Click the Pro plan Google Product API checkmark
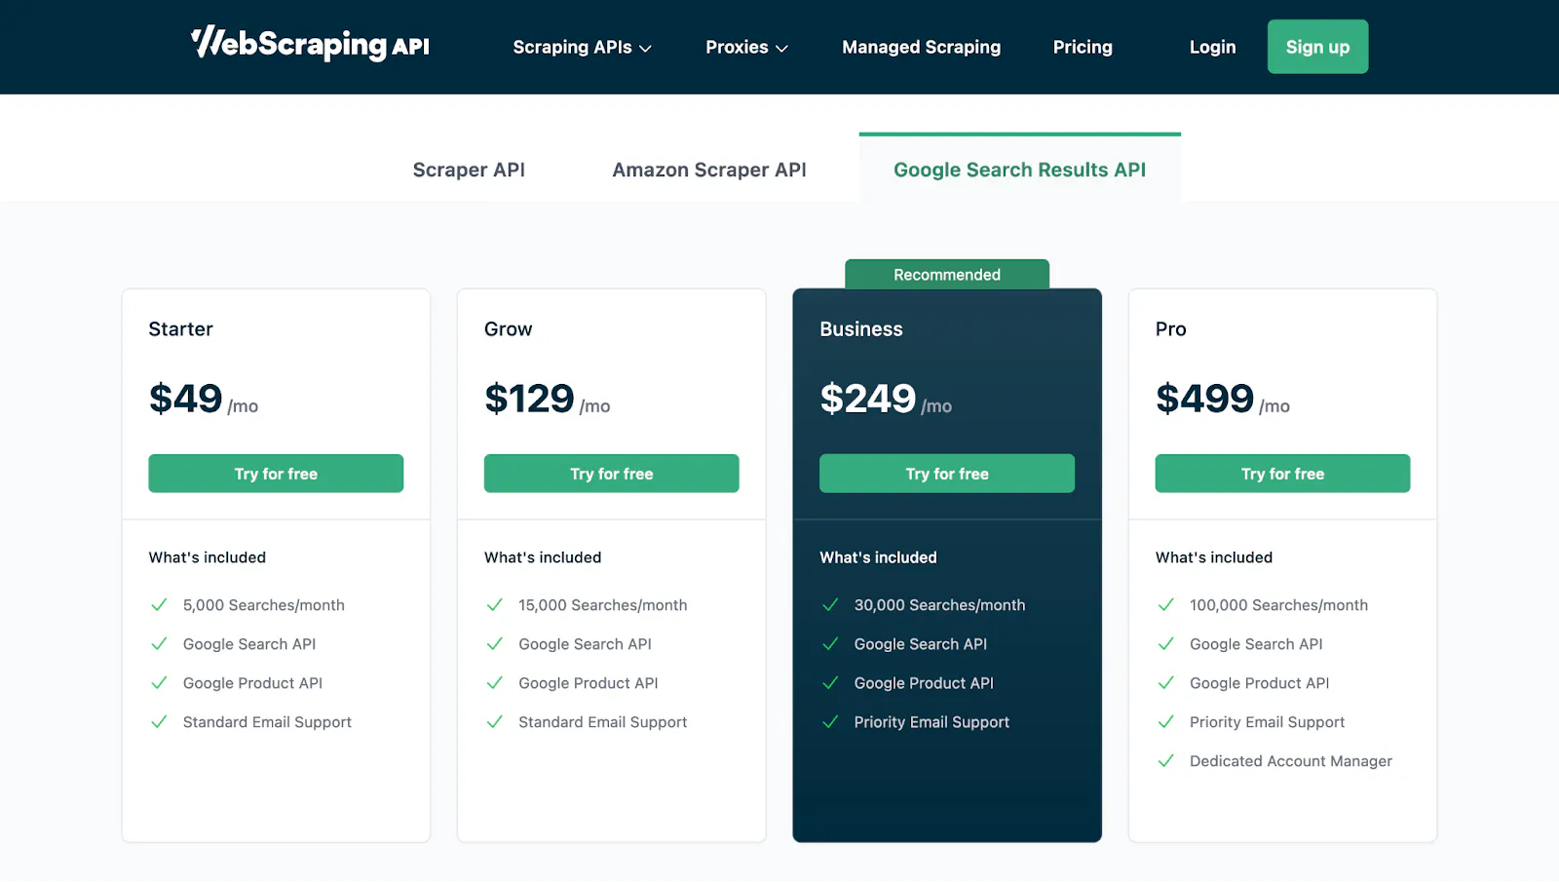Image resolution: width=1559 pixels, height=882 pixels. pos(1165,683)
